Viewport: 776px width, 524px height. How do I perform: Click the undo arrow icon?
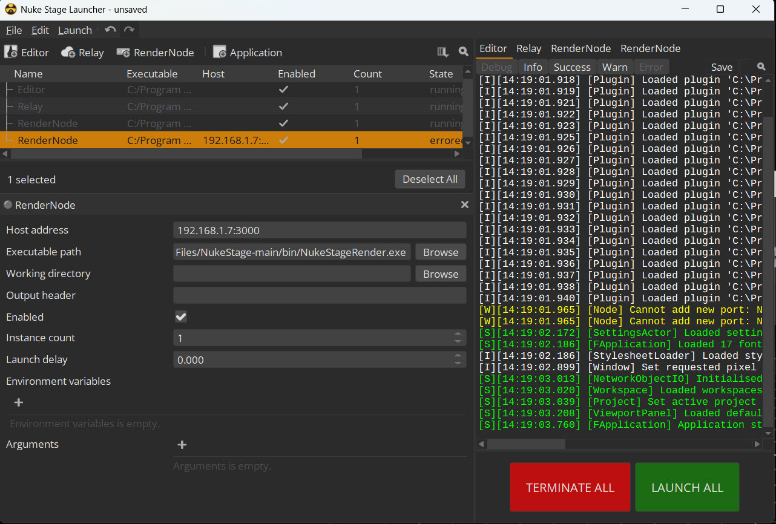pos(110,30)
